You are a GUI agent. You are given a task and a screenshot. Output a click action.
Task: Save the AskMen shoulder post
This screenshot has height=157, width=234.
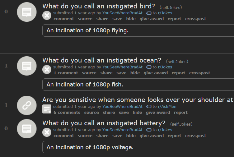pos(124,113)
